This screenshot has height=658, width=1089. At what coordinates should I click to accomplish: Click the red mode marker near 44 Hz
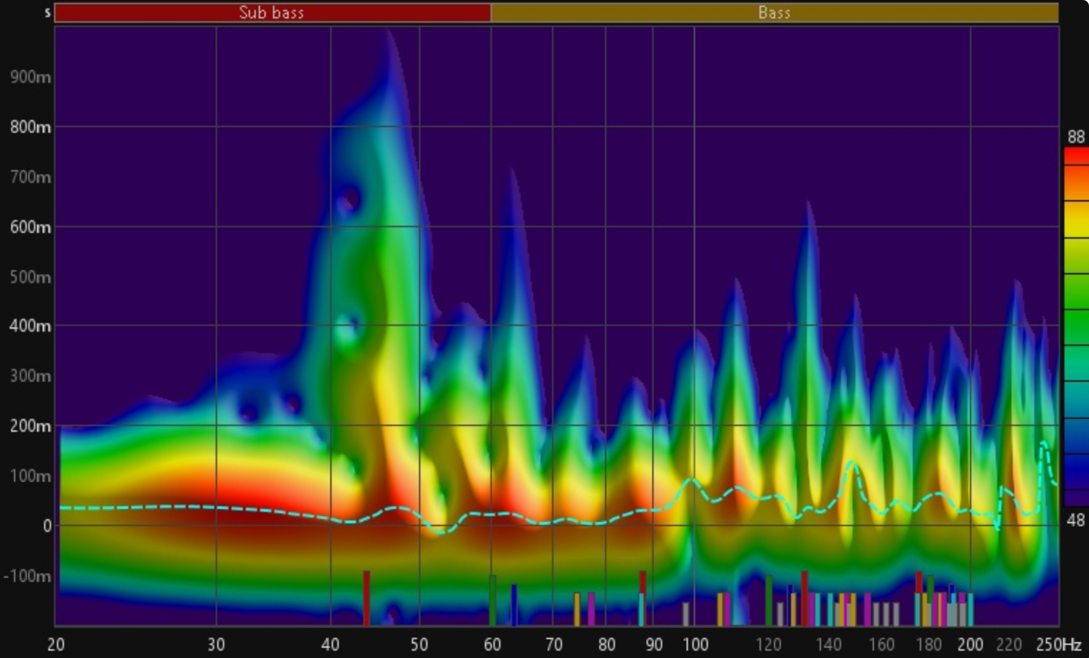click(366, 598)
